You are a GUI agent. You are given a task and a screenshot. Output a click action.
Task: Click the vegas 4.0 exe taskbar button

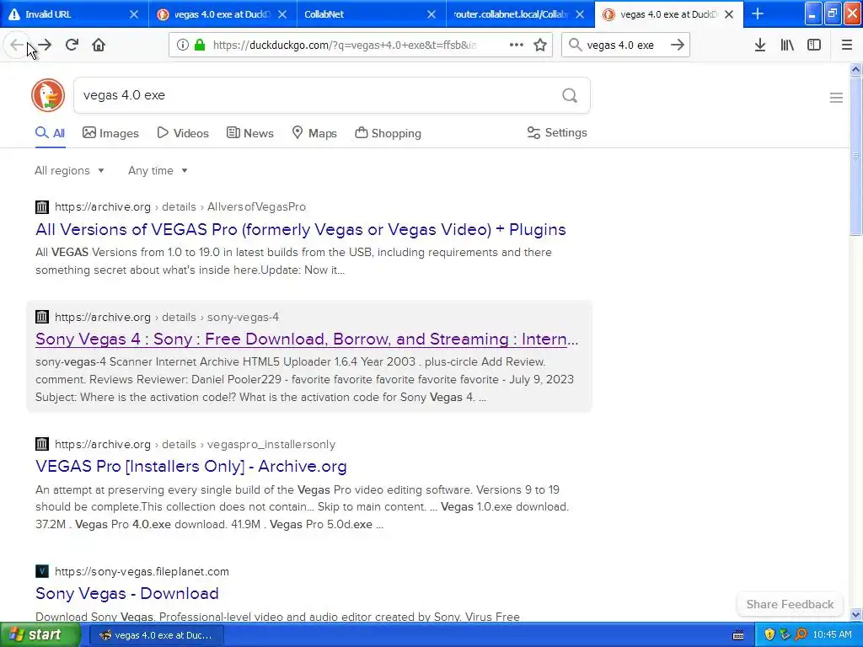tap(156, 635)
